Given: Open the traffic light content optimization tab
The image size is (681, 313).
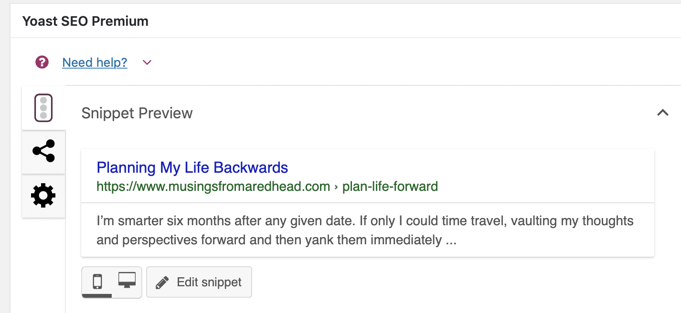Looking at the screenshot, I should tap(43, 108).
